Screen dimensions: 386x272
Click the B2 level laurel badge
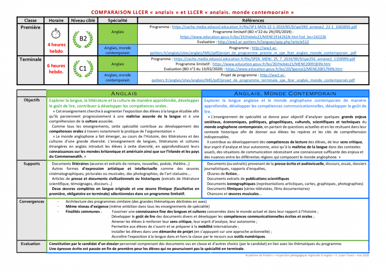click(82, 39)
